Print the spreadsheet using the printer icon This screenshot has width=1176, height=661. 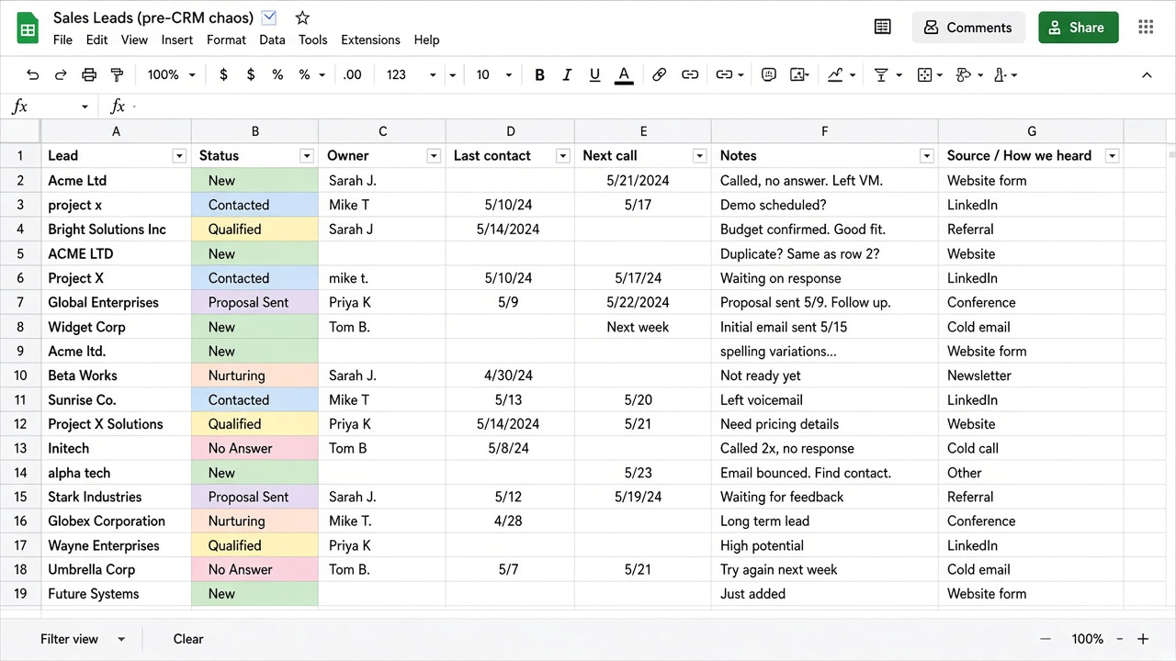point(89,75)
